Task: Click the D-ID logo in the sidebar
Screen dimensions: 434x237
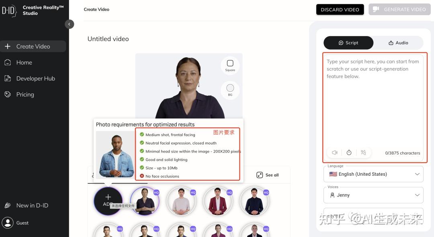Action: (9, 11)
